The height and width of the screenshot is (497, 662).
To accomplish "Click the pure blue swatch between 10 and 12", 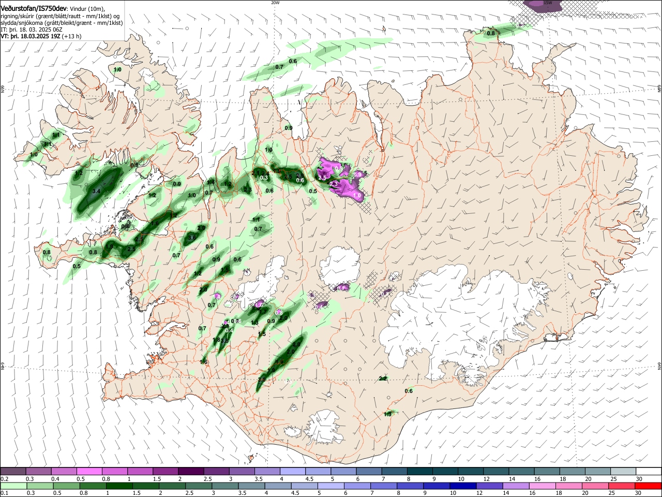I will click(x=462, y=486).
